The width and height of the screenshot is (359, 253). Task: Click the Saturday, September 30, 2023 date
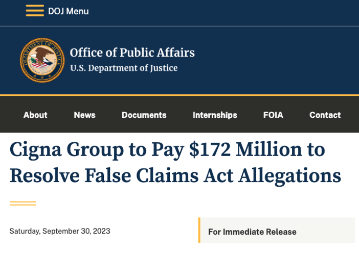[60, 231]
